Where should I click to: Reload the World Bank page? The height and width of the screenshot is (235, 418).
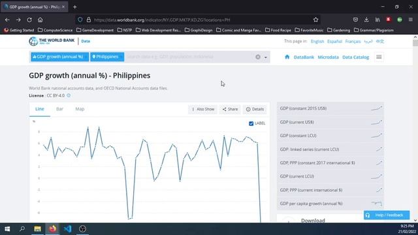pos(29,20)
